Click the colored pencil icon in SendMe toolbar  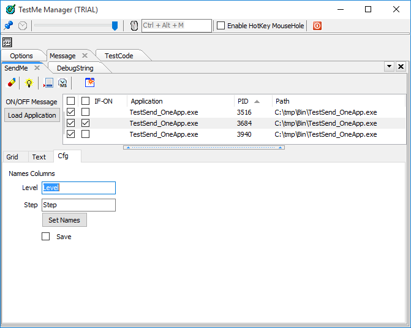click(x=12, y=83)
